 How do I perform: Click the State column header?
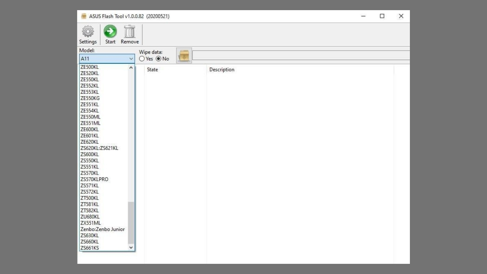(153, 70)
